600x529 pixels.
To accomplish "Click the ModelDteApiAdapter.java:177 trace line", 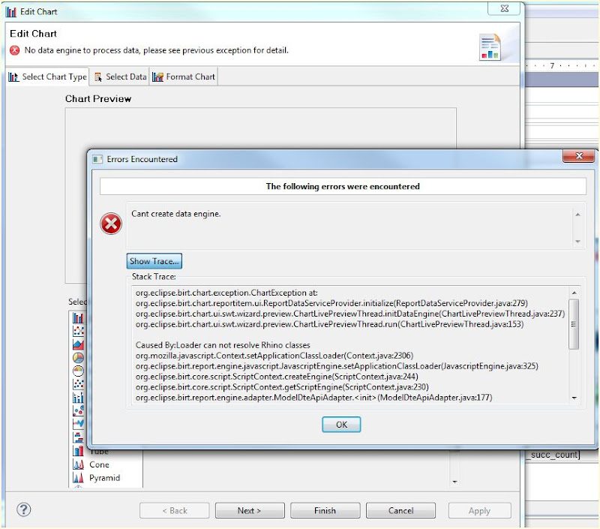I will (x=313, y=398).
